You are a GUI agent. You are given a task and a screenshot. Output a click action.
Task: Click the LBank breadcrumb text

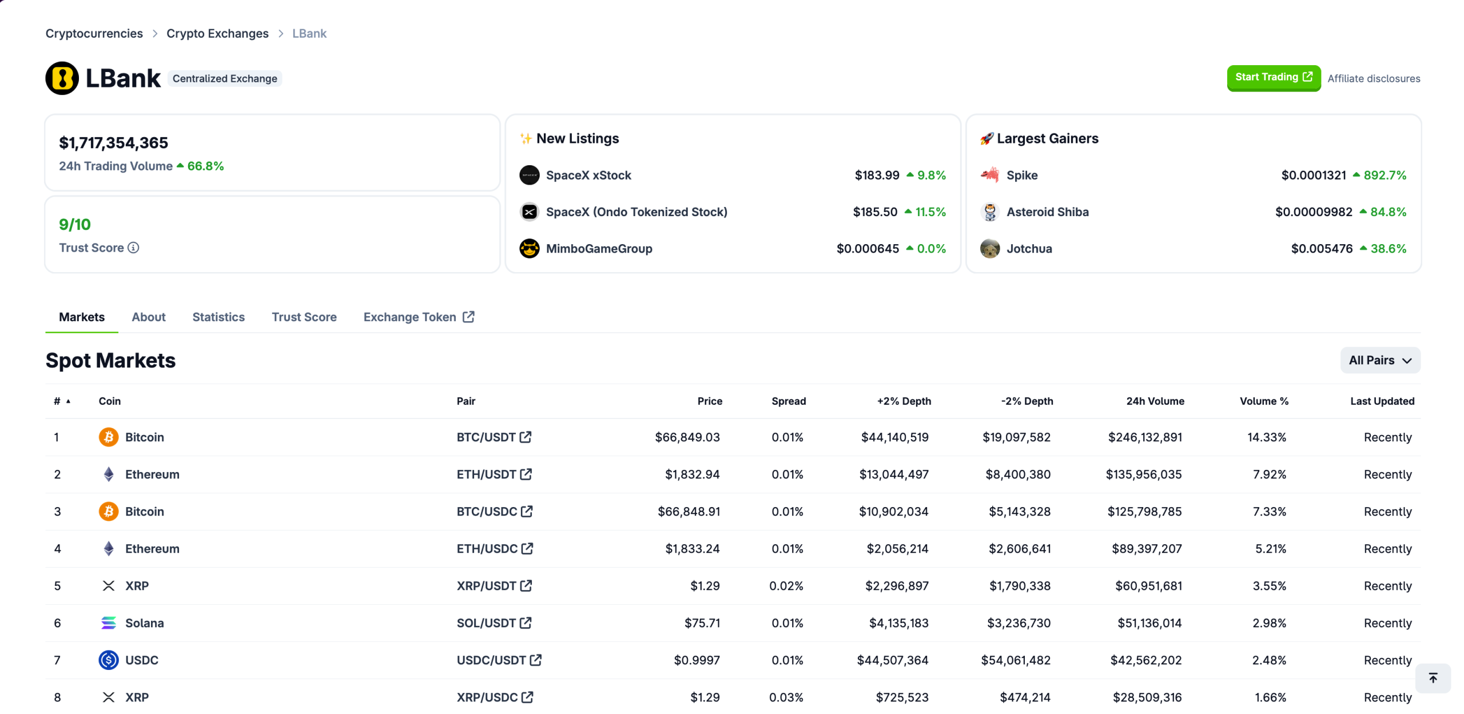309,34
